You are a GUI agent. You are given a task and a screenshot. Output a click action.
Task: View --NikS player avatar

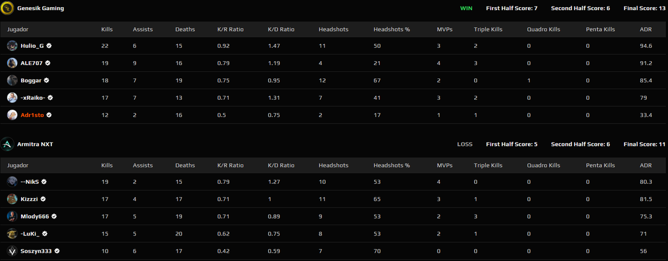[x=12, y=181]
